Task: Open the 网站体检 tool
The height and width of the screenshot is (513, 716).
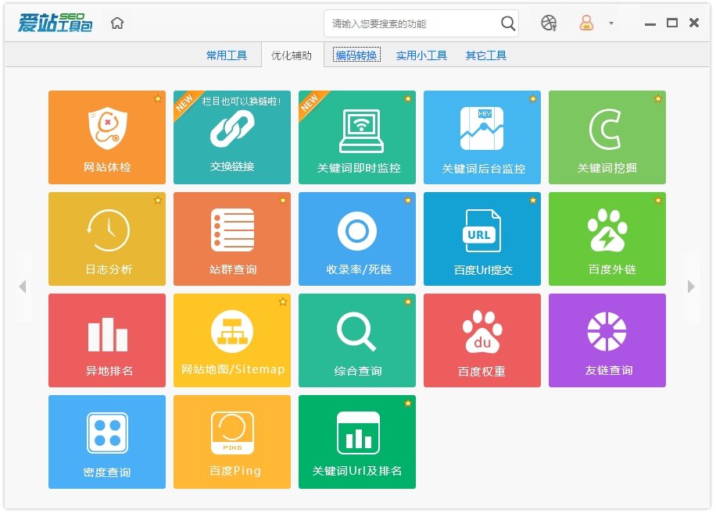Action: click(106, 137)
